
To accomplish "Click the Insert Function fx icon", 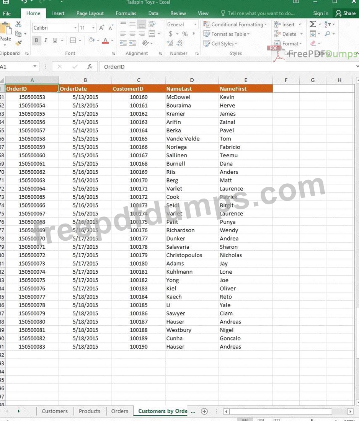I will 90,67.
